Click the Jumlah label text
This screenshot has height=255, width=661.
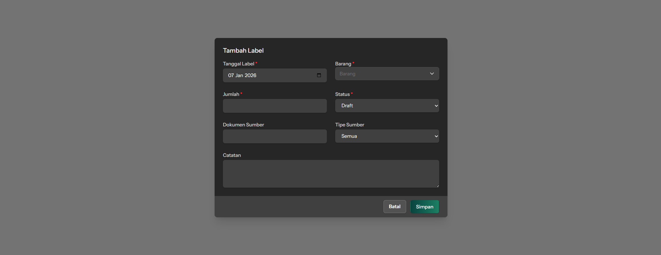tap(231, 94)
